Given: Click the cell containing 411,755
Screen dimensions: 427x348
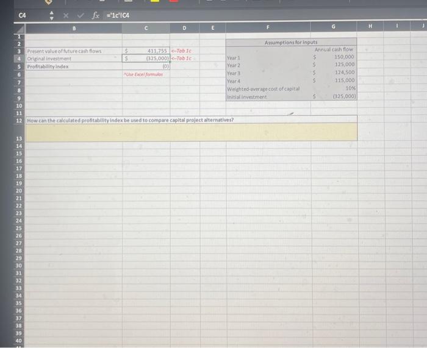Looking at the screenshot, I should pyautogui.click(x=146, y=51).
